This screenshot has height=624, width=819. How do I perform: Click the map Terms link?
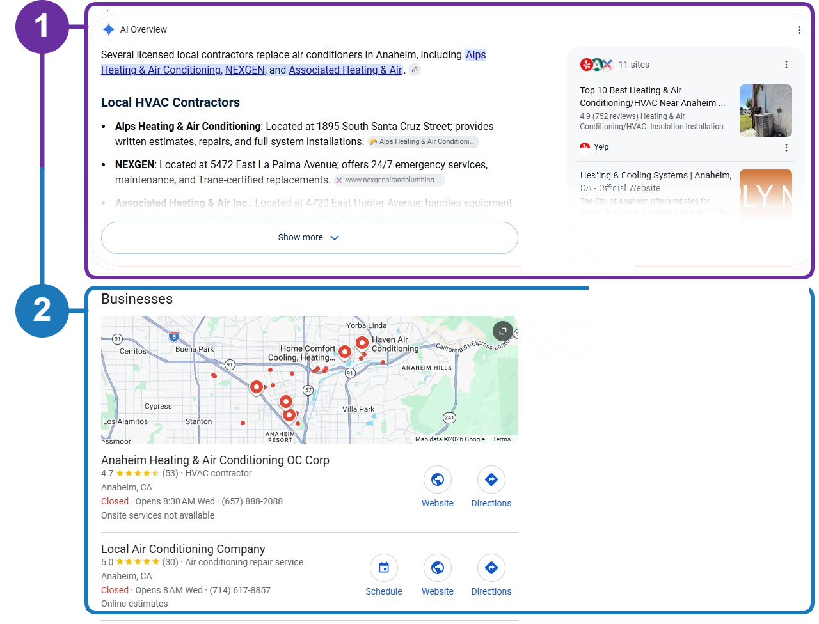502,439
